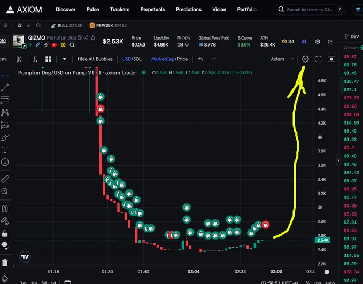Click the favorites star in watchlist bar
The width and height of the screenshot is (363, 284).
tap(20, 25)
